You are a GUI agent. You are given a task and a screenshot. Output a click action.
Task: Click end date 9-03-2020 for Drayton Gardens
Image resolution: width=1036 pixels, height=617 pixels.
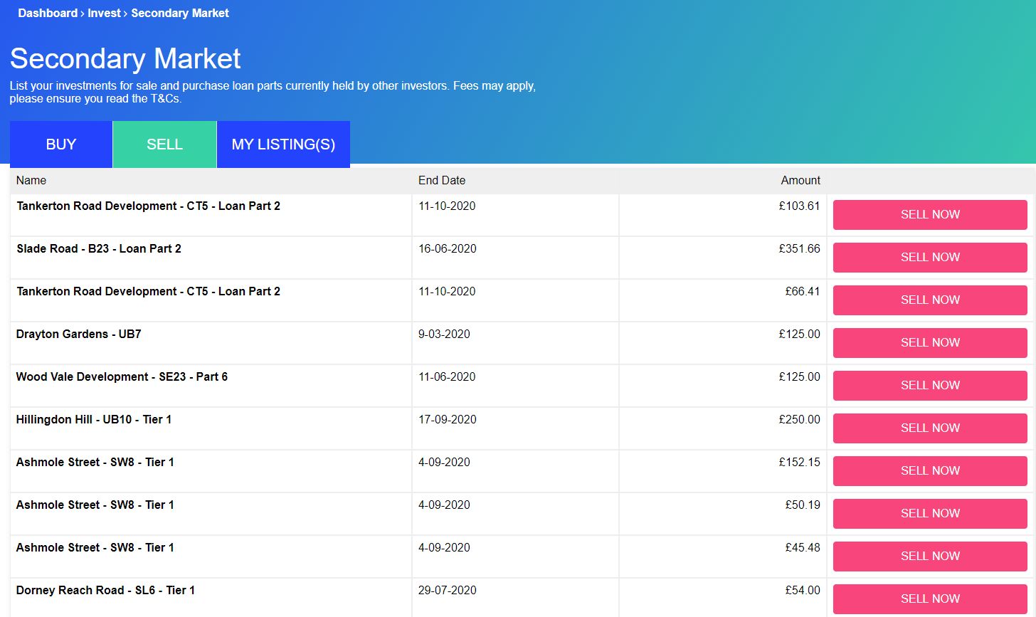pyautogui.click(x=444, y=334)
